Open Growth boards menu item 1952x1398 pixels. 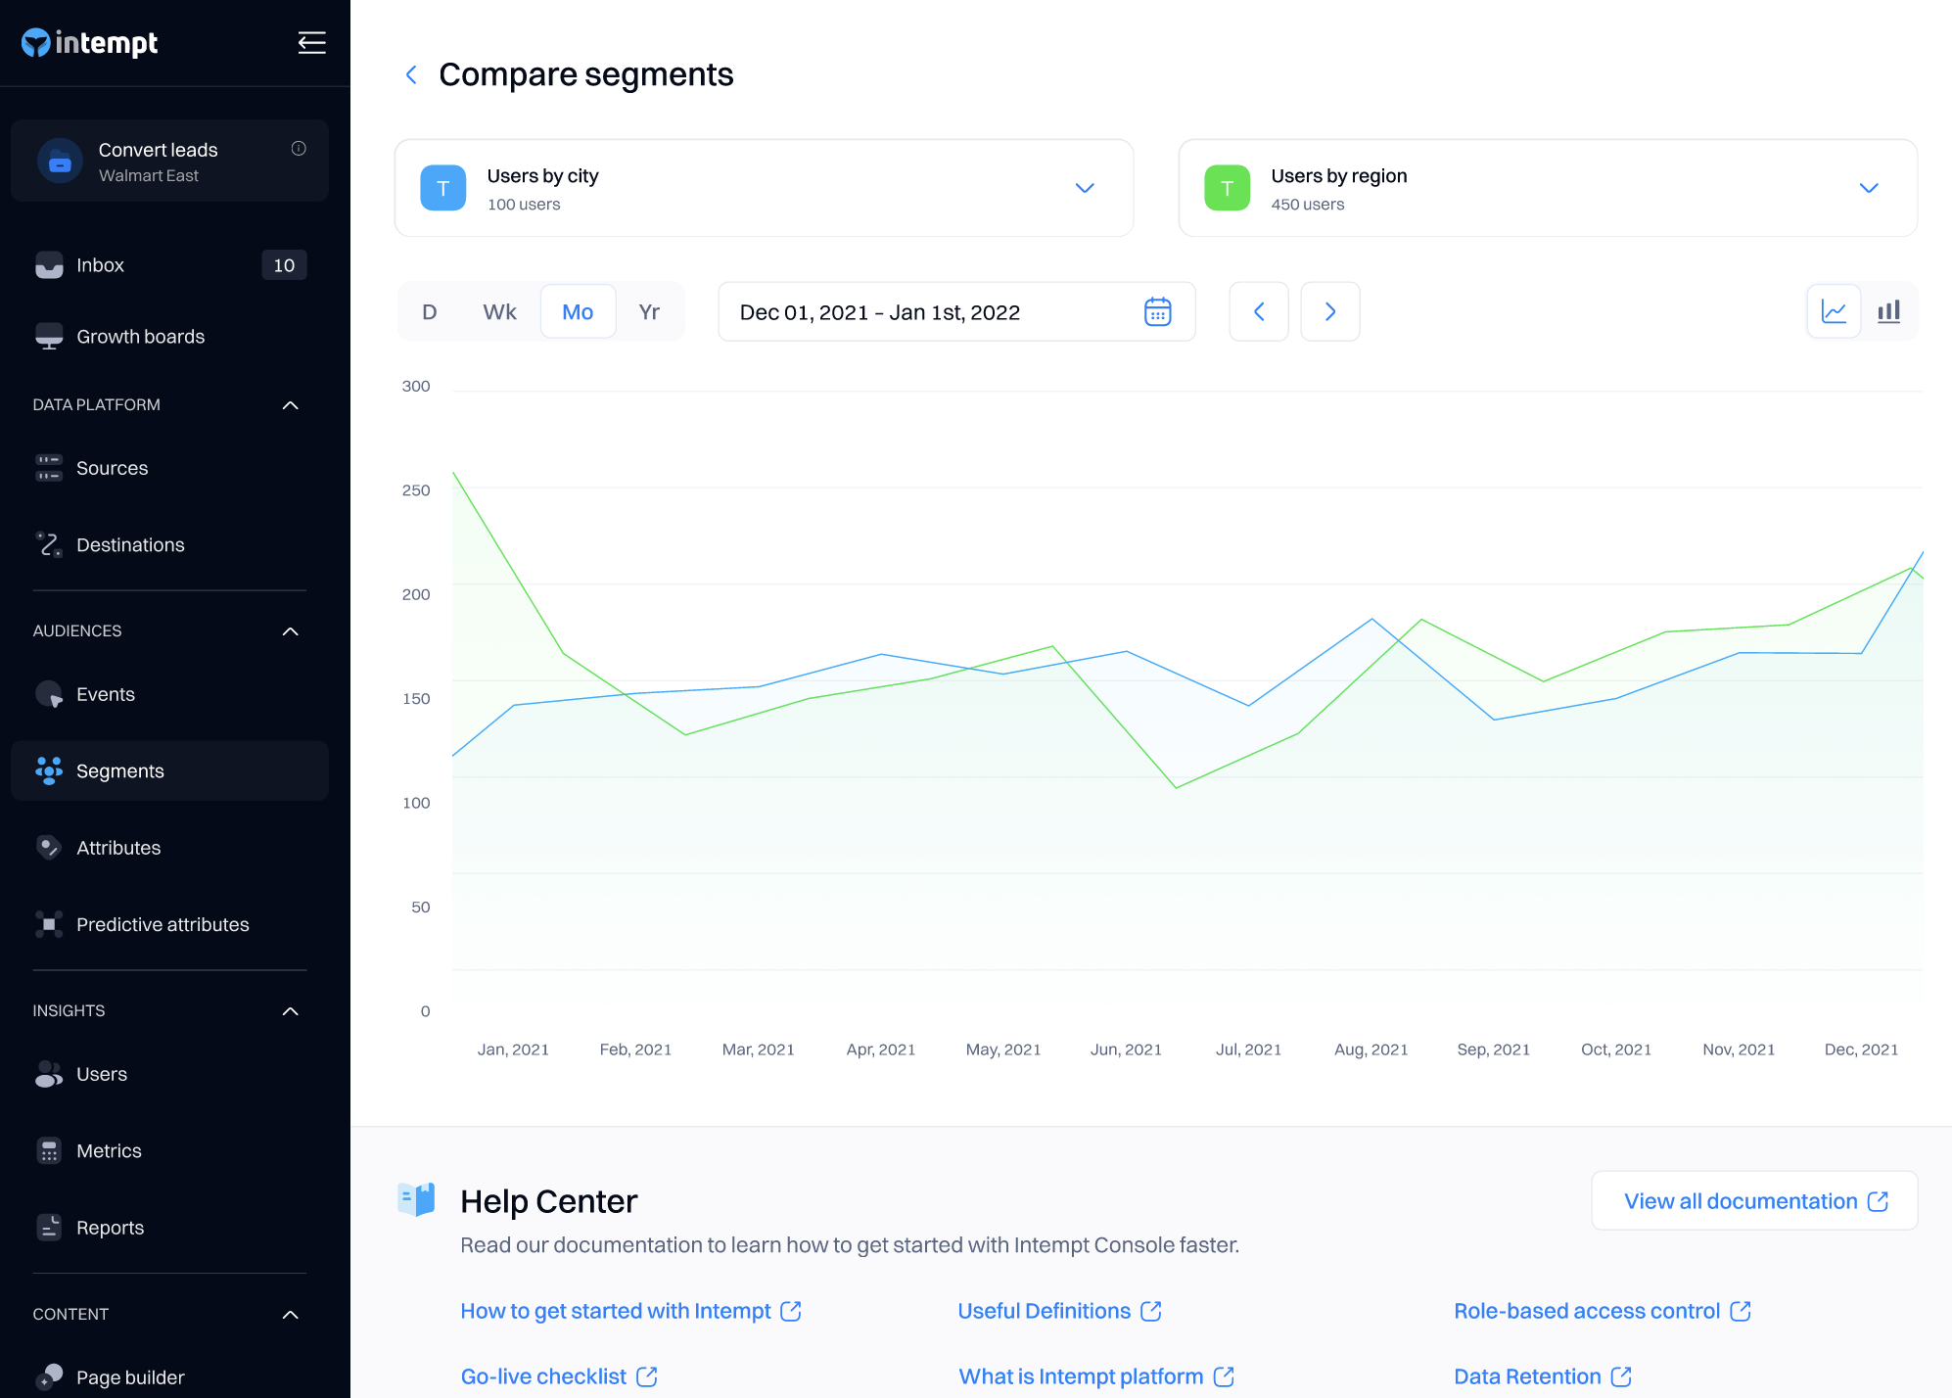tap(140, 337)
